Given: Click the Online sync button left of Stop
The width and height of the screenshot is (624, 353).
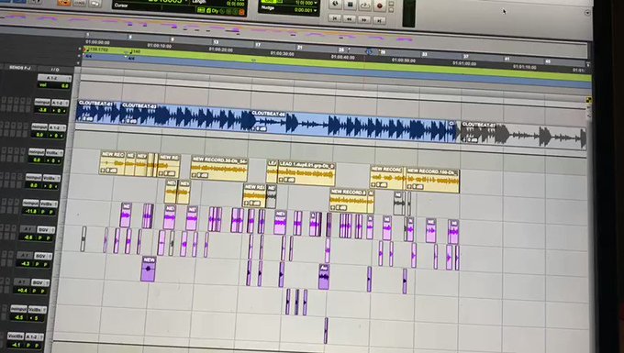Looking at the screenshot, I should (x=335, y=4).
